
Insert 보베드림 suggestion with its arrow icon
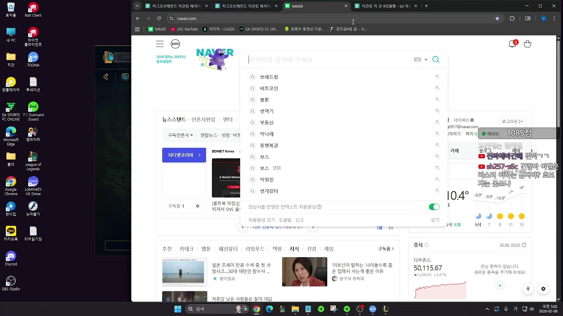click(437, 77)
